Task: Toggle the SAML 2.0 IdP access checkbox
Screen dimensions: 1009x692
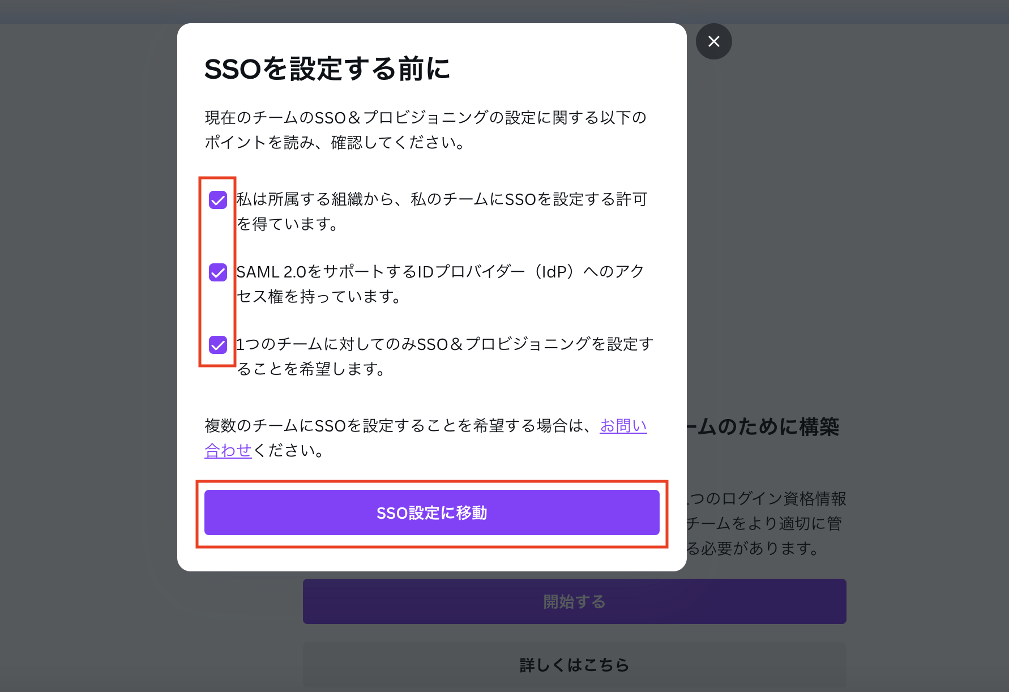Action: pos(217,272)
